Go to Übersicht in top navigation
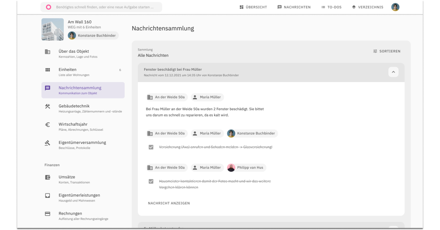 253,7
